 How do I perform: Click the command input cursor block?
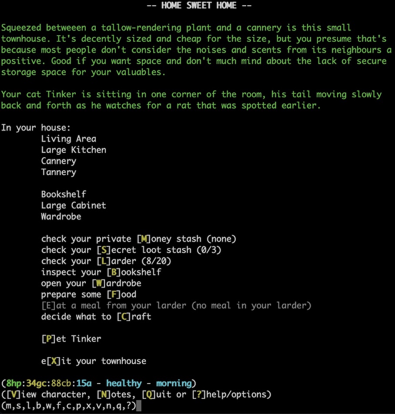(139, 406)
